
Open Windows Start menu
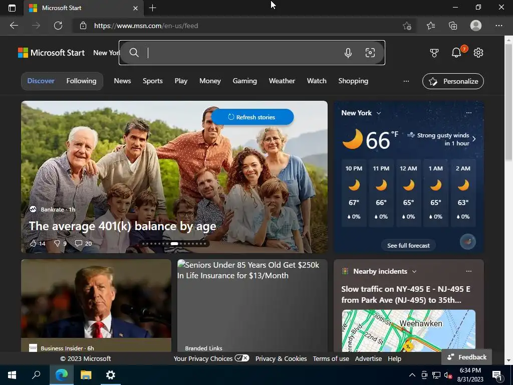coord(12,375)
